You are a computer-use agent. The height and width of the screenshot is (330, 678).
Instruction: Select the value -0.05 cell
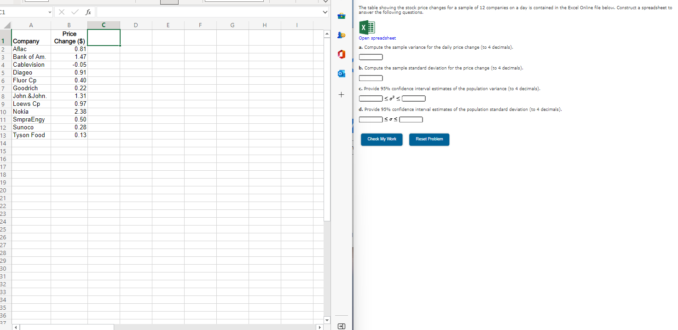click(x=69, y=64)
